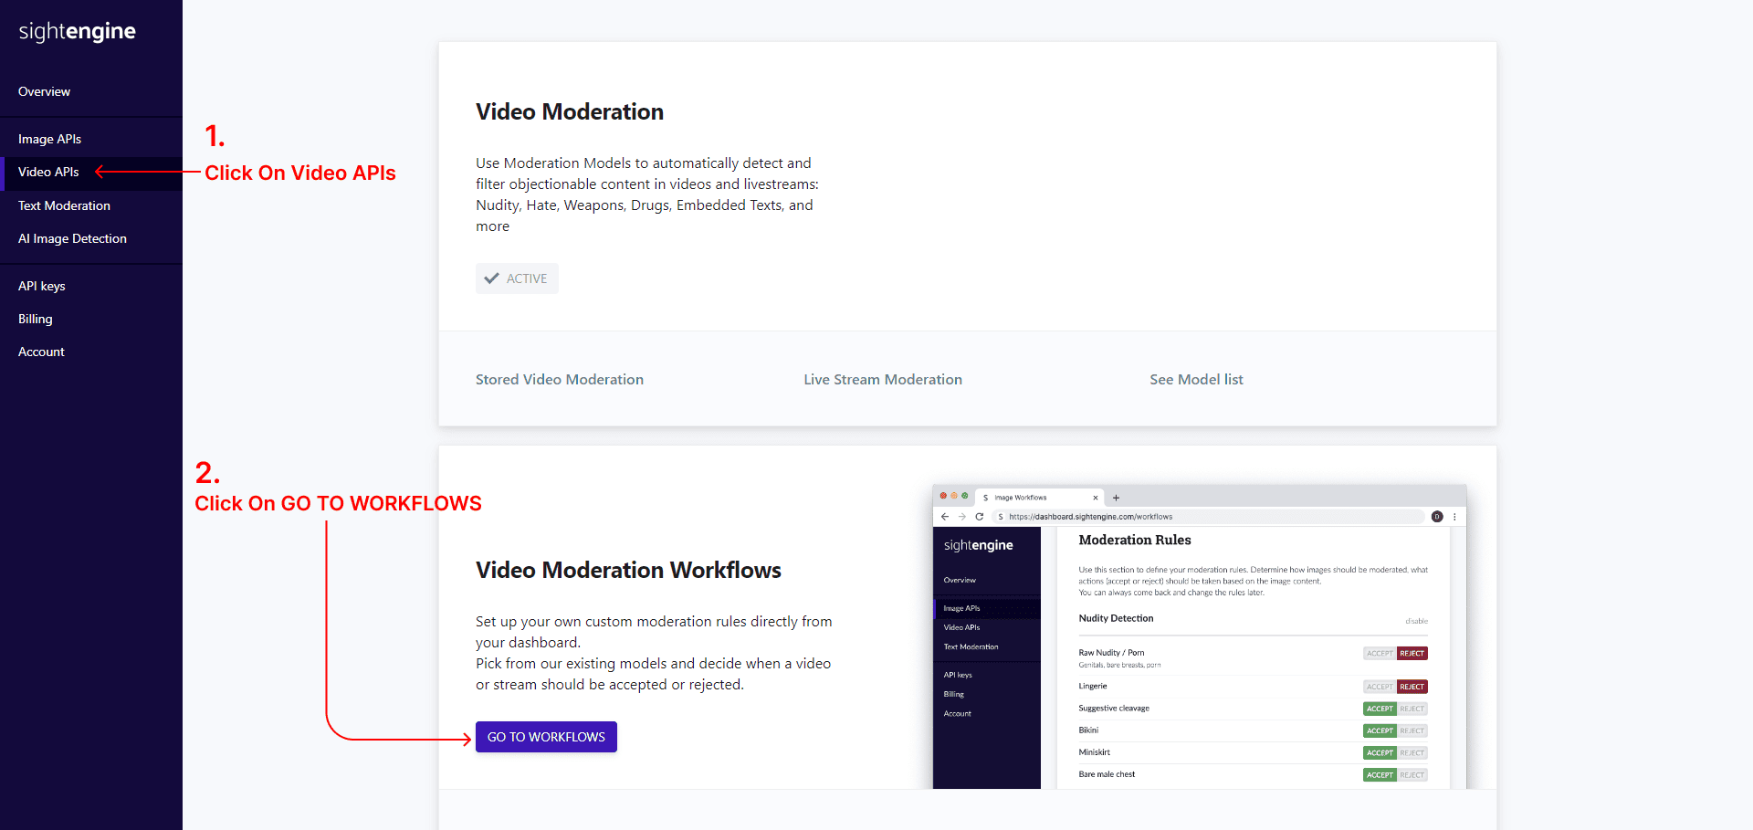Select Video APIs in the sidebar
The width and height of the screenshot is (1753, 830).
click(x=48, y=172)
